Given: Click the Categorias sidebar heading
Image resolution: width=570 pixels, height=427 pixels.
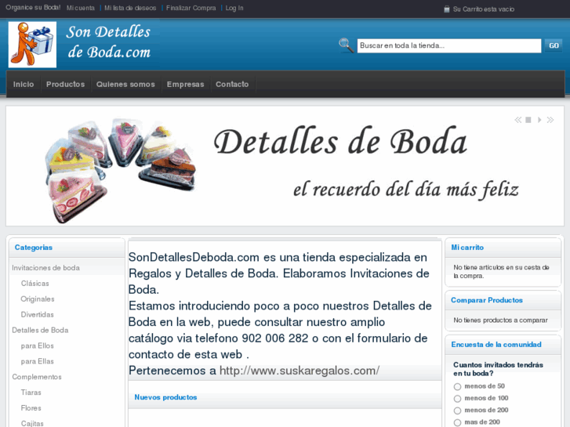Looking at the screenshot, I should tap(34, 248).
